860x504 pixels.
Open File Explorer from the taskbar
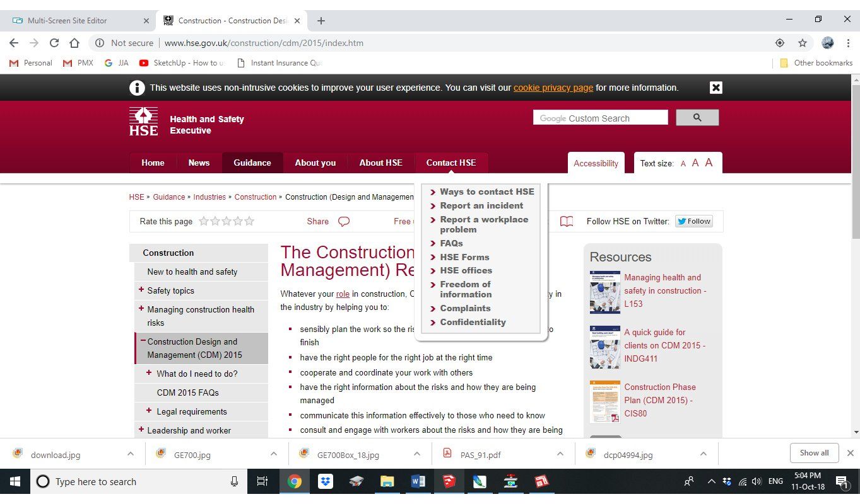coord(387,481)
